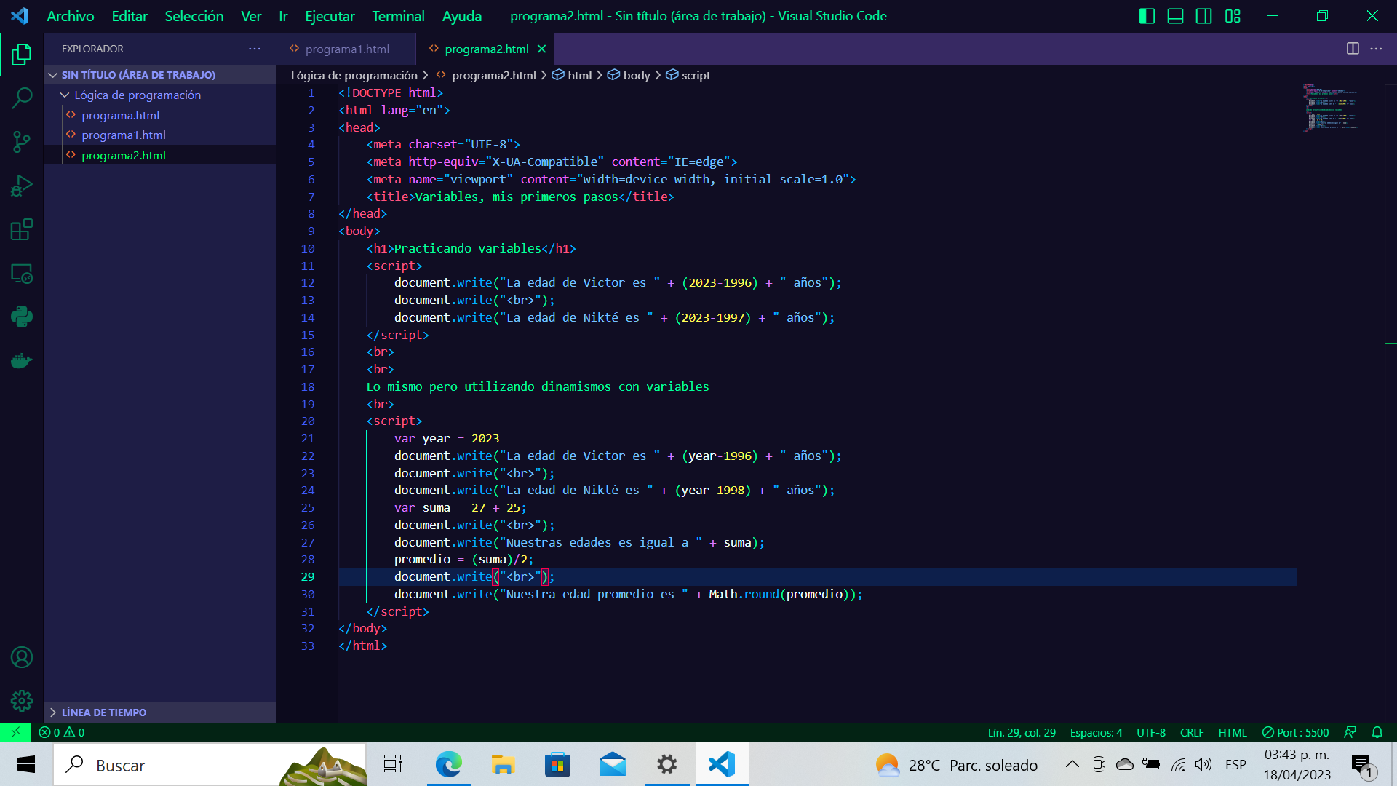Click the Task View taskbar icon

pos(393,764)
